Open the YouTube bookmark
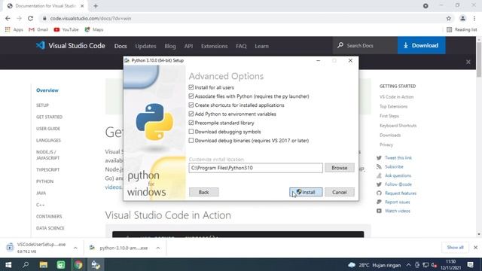The width and height of the screenshot is (482, 271). [x=66, y=29]
